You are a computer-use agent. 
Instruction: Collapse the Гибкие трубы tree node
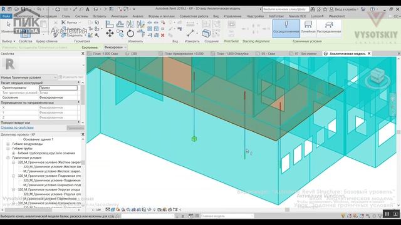pos(8,149)
